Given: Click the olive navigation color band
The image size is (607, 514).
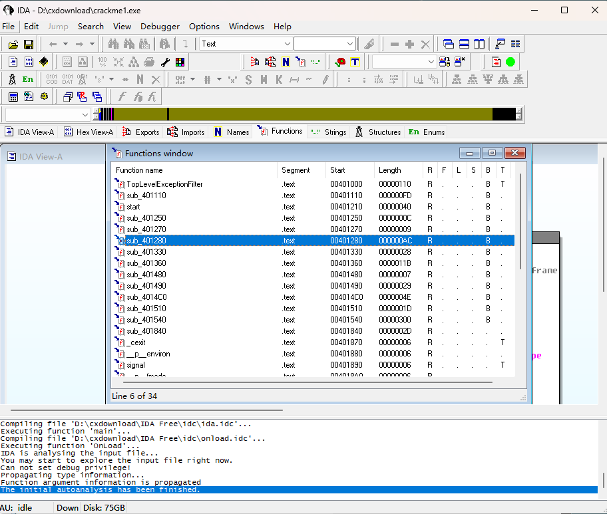Looking at the screenshot, I should 333,114.
